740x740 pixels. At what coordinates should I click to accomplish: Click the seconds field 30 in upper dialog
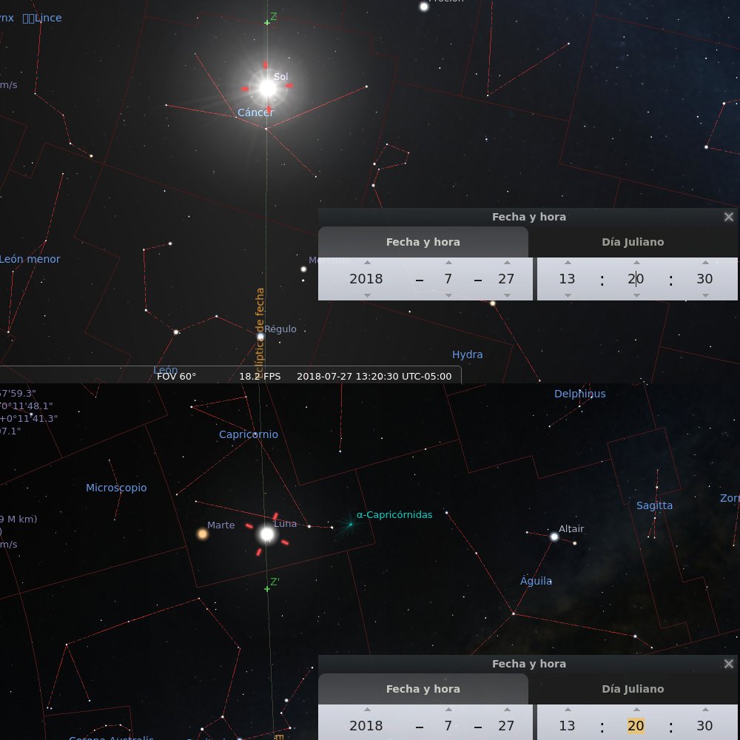(704, 279)
